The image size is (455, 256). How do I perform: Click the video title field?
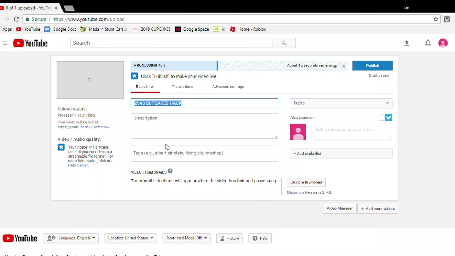coord(204,103)
